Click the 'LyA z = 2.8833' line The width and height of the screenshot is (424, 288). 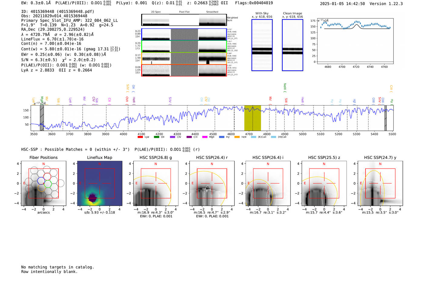[x=38, y=70]
